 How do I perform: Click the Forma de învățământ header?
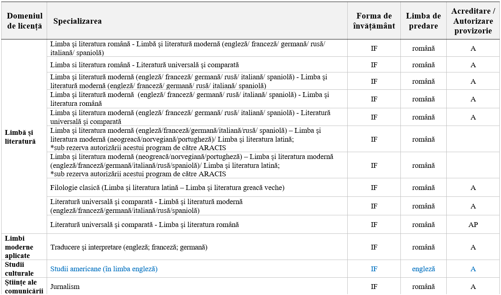point(374,21)
